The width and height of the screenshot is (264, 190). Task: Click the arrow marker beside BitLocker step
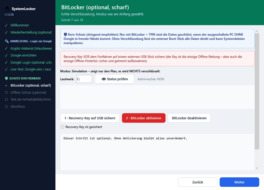click(x=6, y=85)
